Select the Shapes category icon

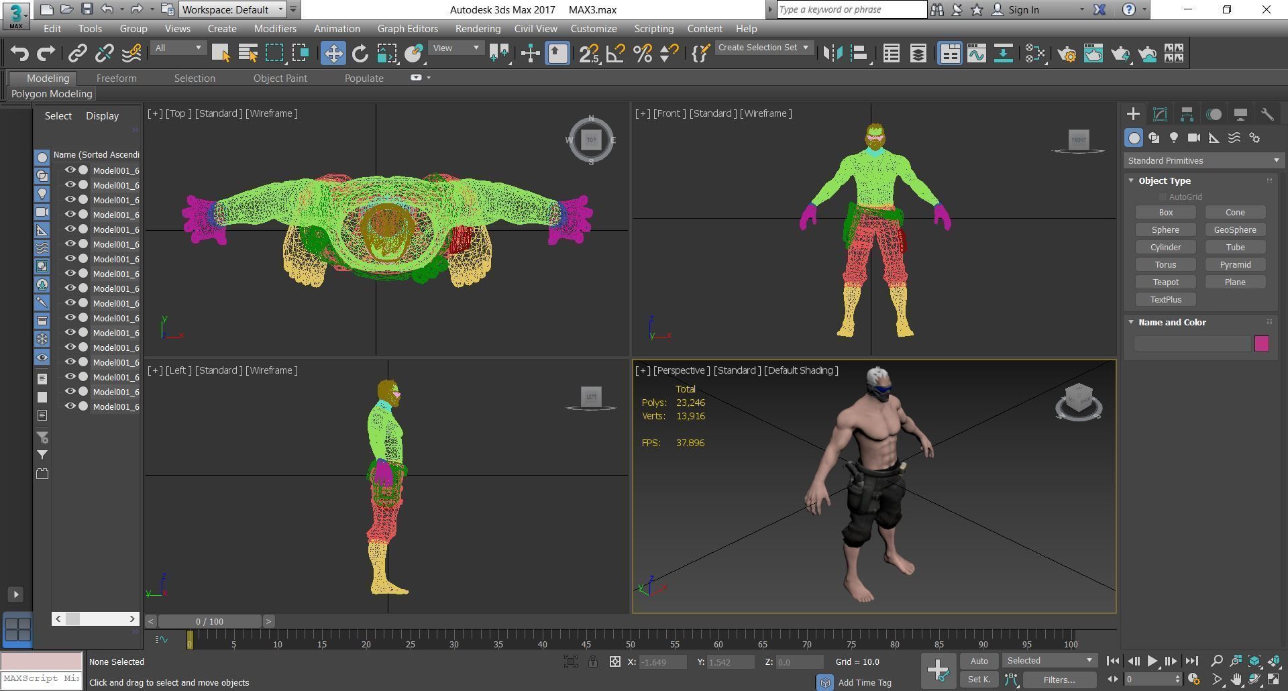point(1154,138)
